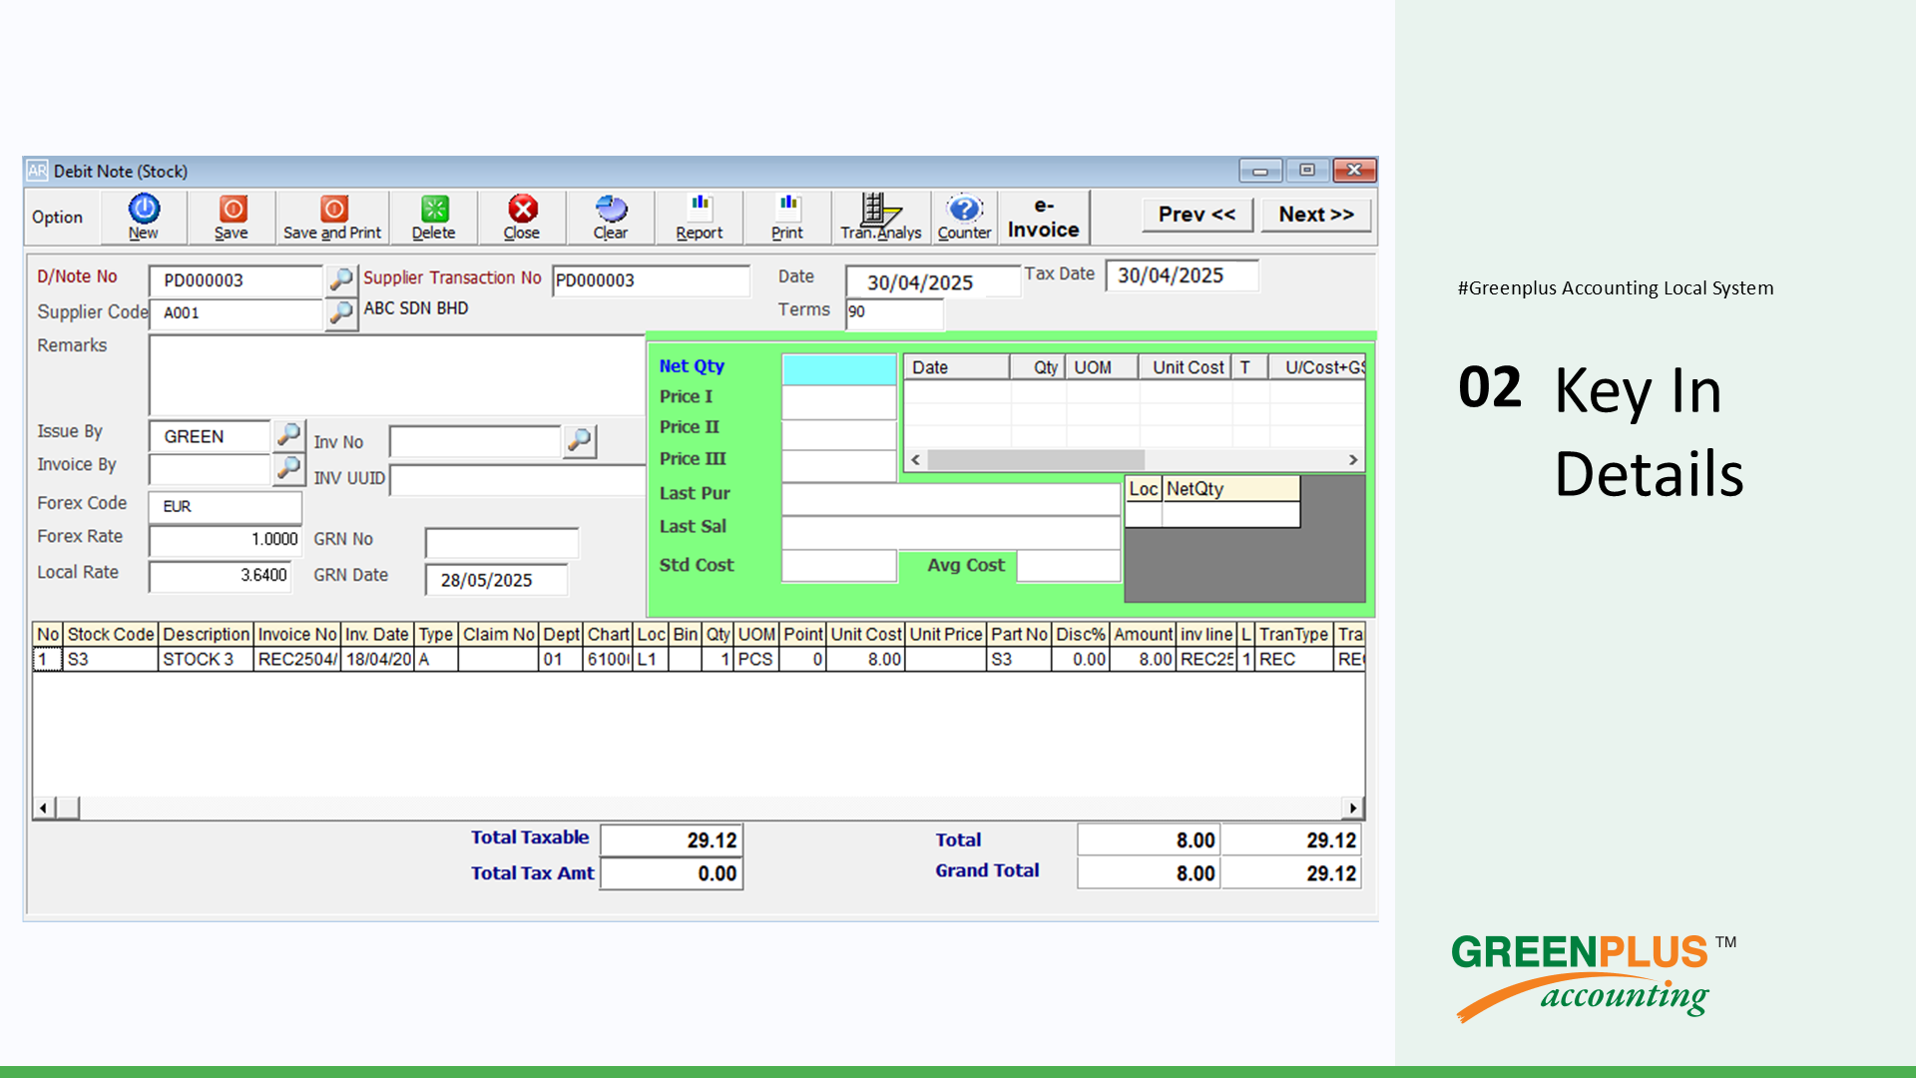The height and width of the screenshot is (1078, 1916).
Task: Click the D/Note No field
Action: [236, 280]
